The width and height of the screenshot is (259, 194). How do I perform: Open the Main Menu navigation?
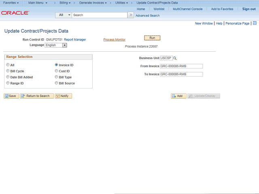(38, 3)
